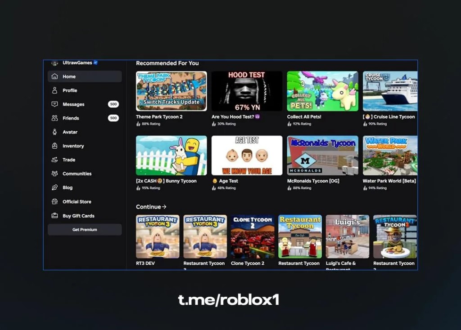Open the Luigi's Cafe thumbnail
This screenshot has height=330, width=461.
348,236
